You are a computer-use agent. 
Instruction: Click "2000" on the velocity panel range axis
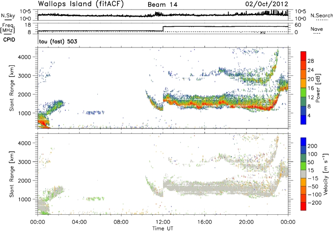click(24, 181)
